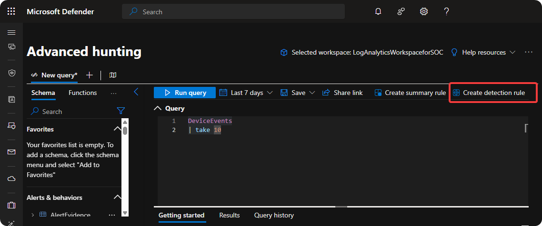This screenshot has height=226, width=542.
Task: Add a new query tab with plus icon
Action: [x=89, y=75]
